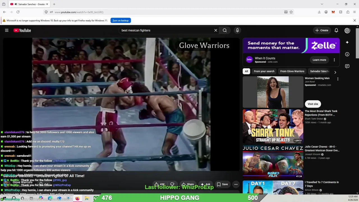Viewport: 359px width, 202px height.
Task: Open Firefox account icon
Action: (x=326, y=12)
